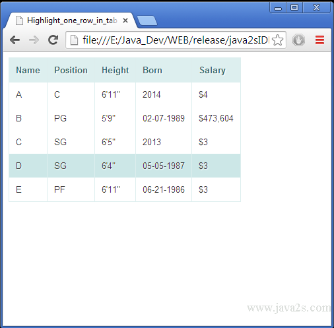Click the 5'9" height cell
The height and width of the screenshot is (328, 334).
click(x=115, y=118)
